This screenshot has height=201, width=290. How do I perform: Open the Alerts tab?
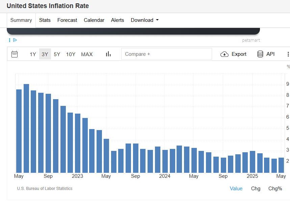pyautogui.click(x=117, y=20)
